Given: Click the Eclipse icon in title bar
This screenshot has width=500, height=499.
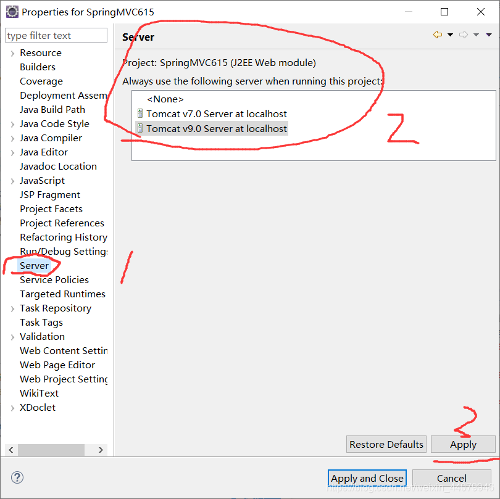Looking at the screenshot, I should click(x=12, y=12).
